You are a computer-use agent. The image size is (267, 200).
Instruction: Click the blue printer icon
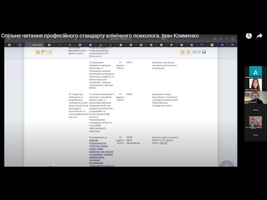point(204,52)
